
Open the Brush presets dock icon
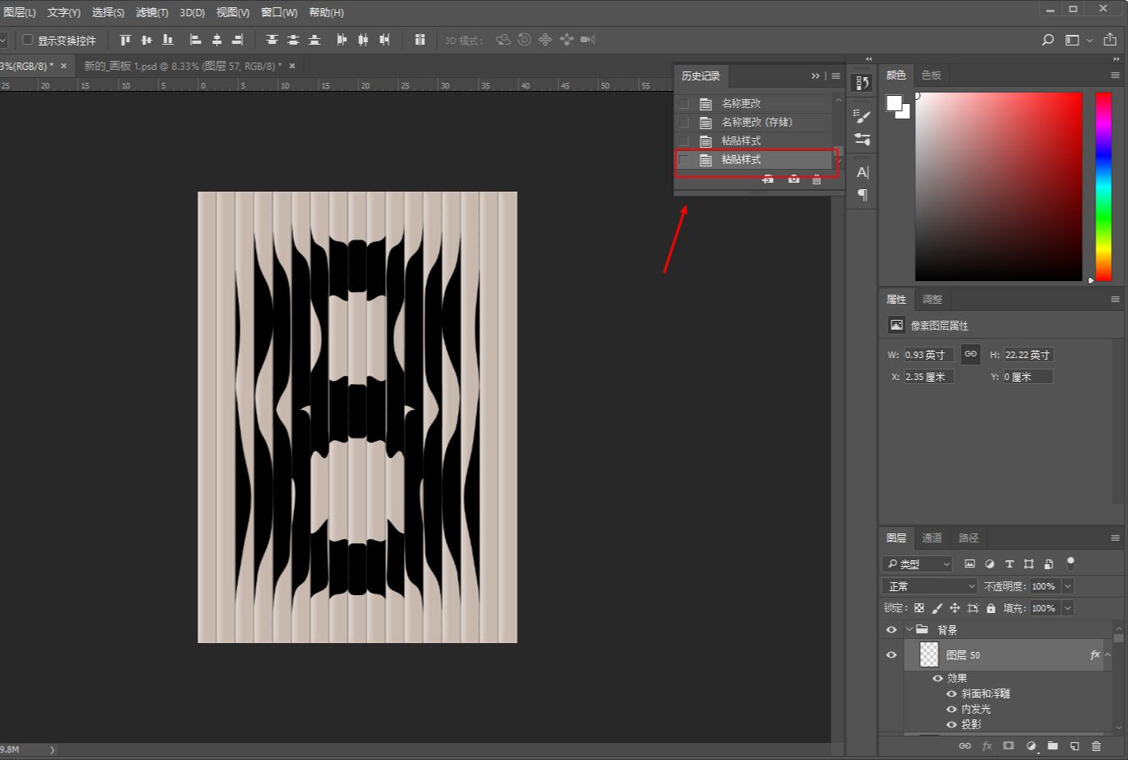[862, 117]
